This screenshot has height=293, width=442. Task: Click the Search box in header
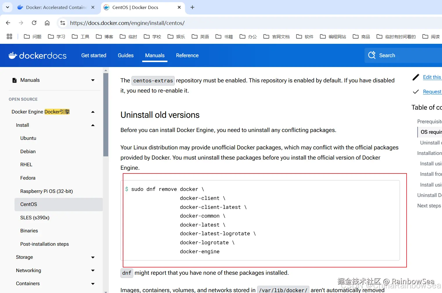[x=403, y=55]
